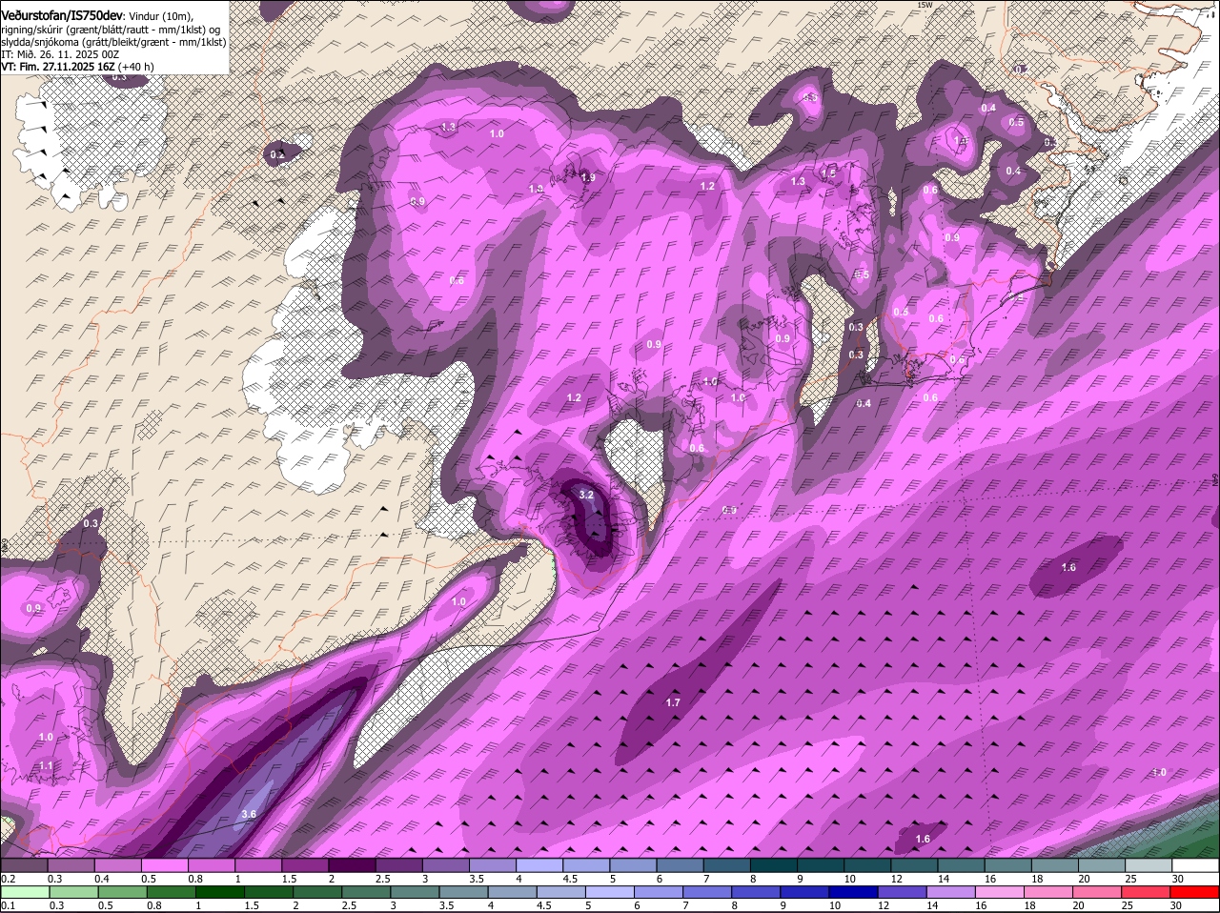Click the 15W longitude label

point(924,5)
